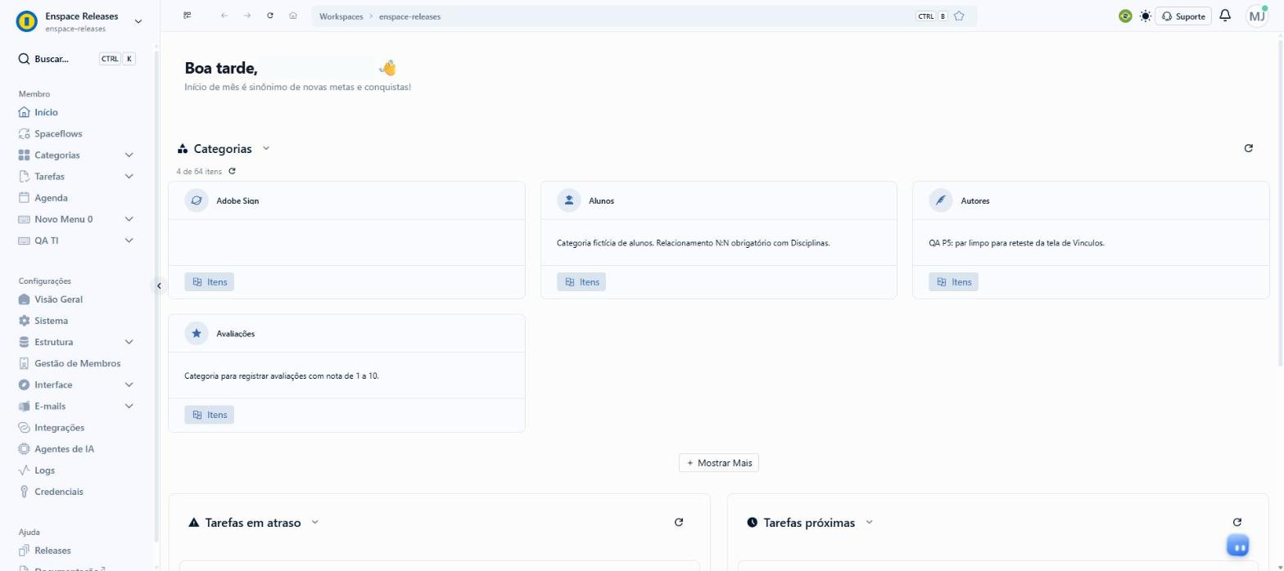Click the Agentes de IA icon

coord(24,448)
